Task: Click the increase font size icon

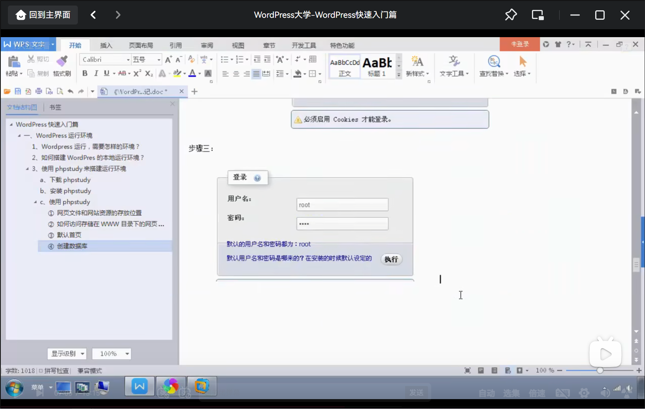Action: [x=168, y=59]
